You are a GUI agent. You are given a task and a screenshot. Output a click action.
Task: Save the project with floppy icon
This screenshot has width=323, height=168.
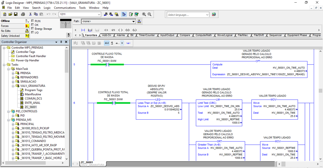click(x=16, y=14)
